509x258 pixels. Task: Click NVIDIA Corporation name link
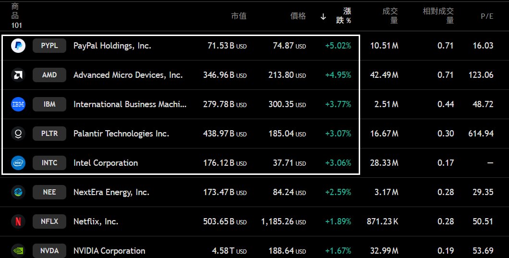pyautogui.click(x=109, y=251)
